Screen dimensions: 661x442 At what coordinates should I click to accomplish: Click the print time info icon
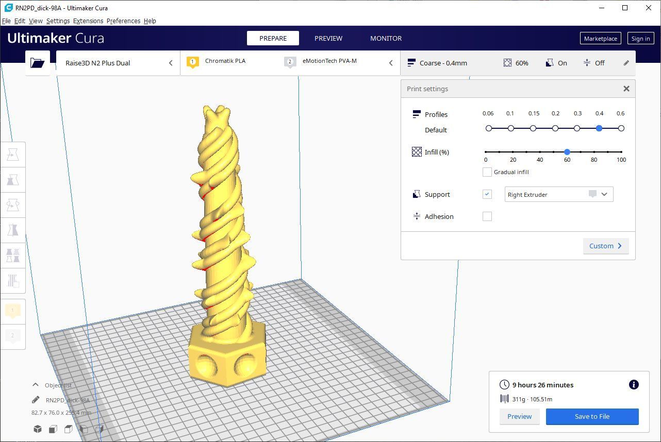click(634, 384)
